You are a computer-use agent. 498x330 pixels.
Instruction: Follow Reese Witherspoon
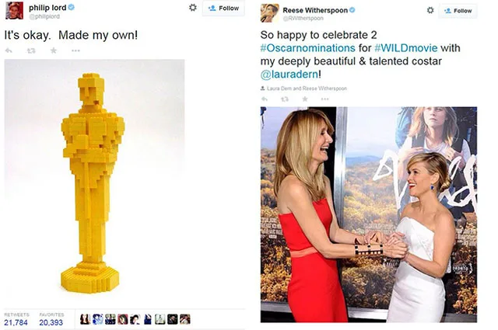tap(458, 11)
